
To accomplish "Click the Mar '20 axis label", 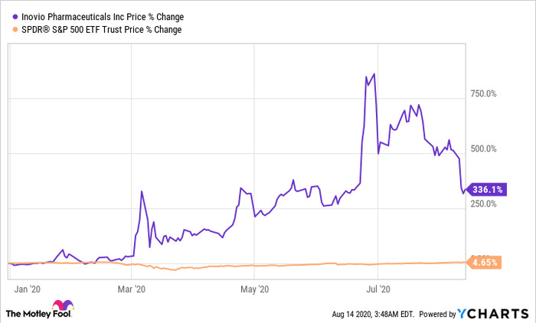I will [x=132, y=289].
